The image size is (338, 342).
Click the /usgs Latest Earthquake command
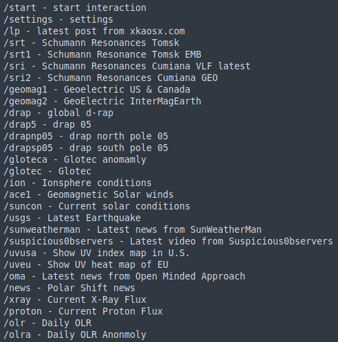72,218
